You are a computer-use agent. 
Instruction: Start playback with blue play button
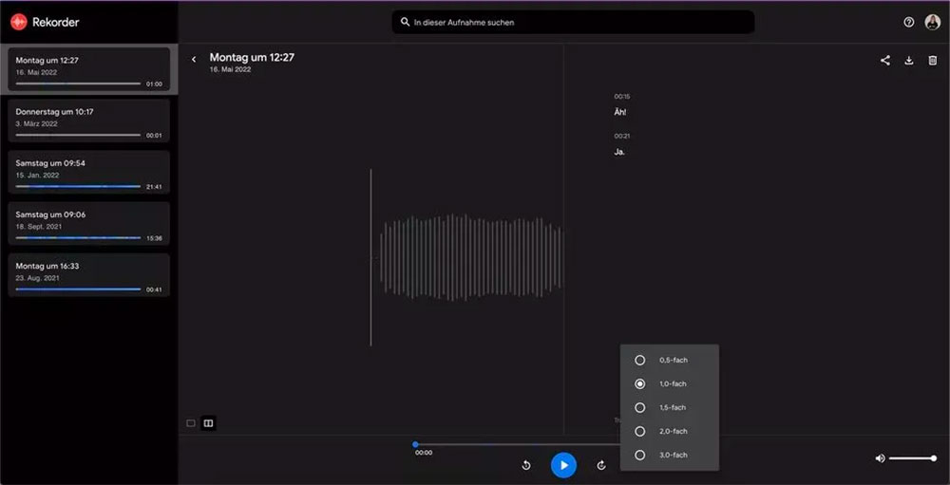563,465
